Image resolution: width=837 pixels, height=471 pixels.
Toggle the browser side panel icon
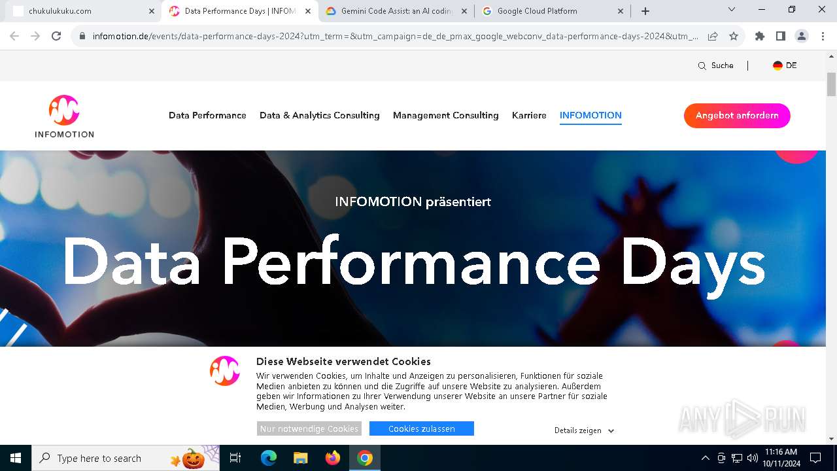point(781,36)
